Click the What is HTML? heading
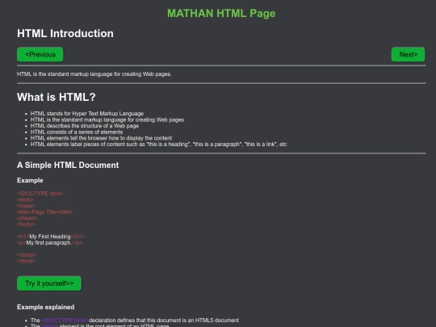The width and height of the screenshot is (436, 327). pyautogui.click(x=57, y=97)
